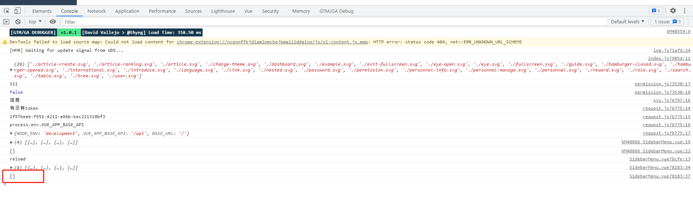Clear the console with the ban icon
Screen dimensions: 693x206
pos(18,22)
